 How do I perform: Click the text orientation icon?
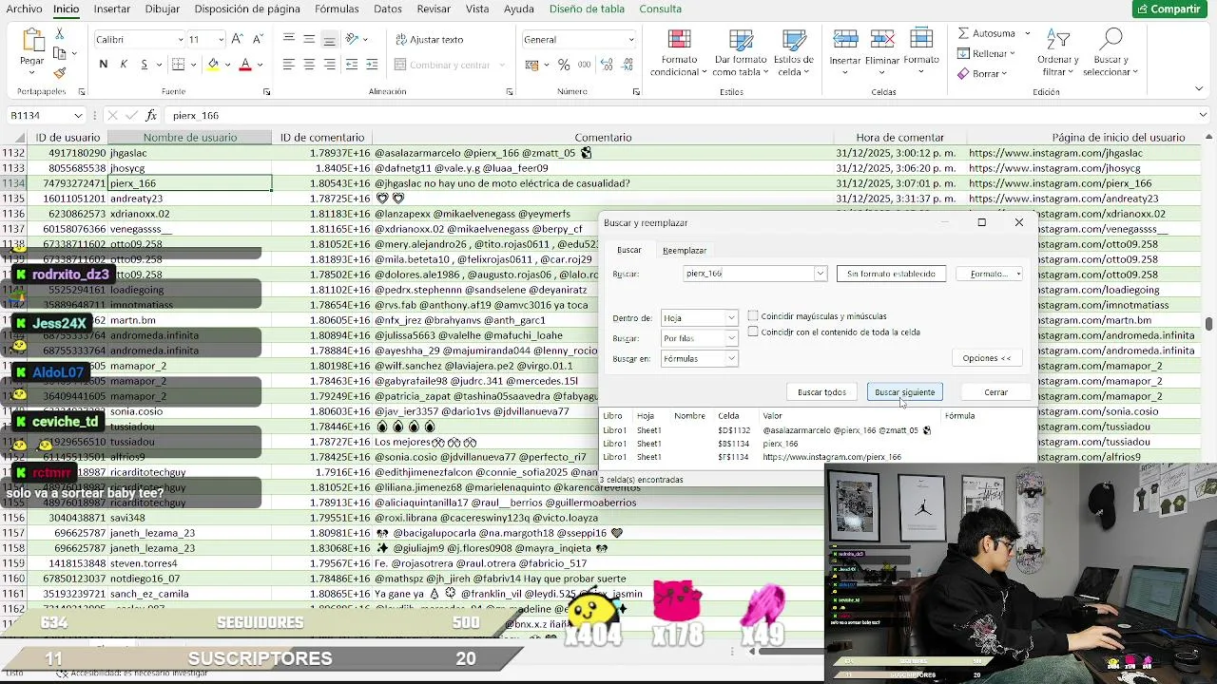point(353,39)
